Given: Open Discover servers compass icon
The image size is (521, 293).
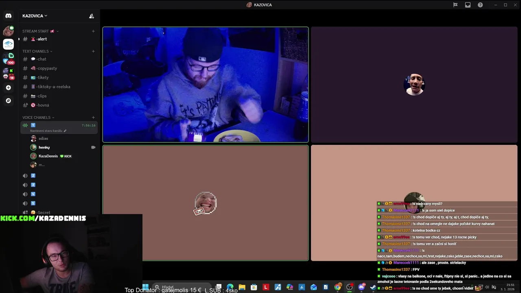Looking at the screenshot, I should (8, 101).
